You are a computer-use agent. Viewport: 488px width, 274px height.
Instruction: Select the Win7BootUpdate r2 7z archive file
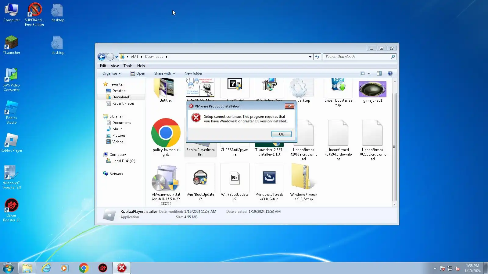coord(235,182)
